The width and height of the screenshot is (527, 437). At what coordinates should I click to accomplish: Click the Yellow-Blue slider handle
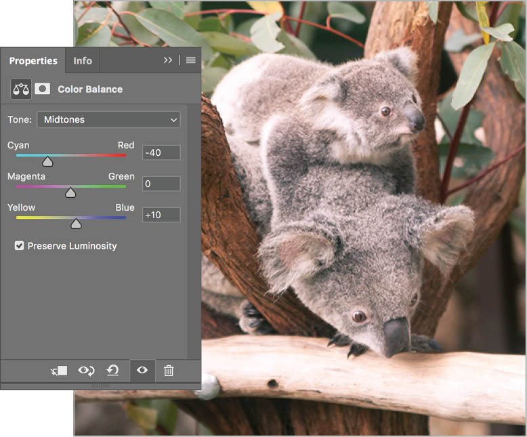coord(76,224)
